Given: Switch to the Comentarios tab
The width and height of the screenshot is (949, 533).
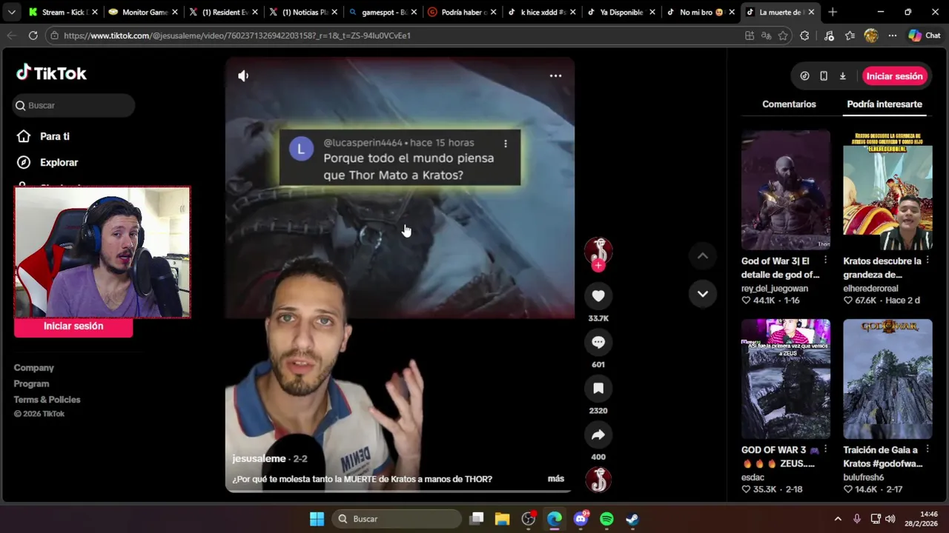Looking at the screenshot, I should pos(789,104).
